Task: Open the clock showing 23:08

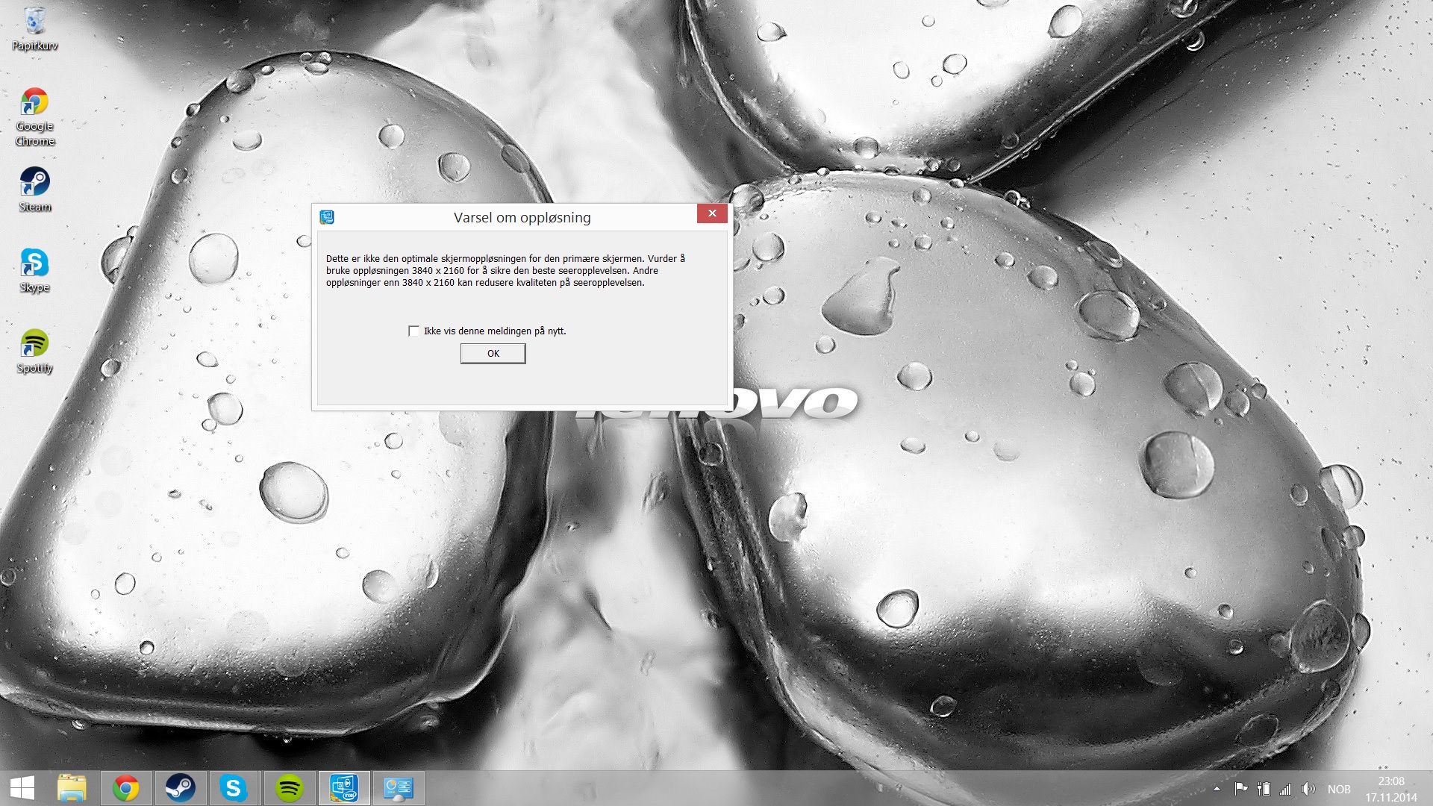Action: (1391, 789)
